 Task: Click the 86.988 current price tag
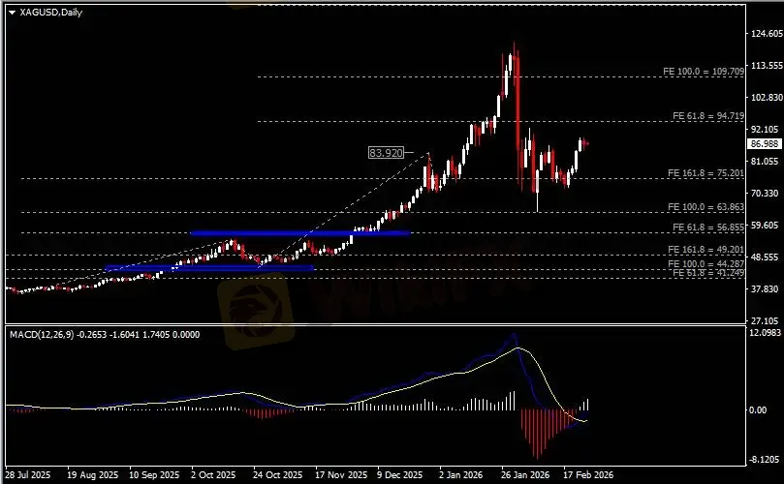(765, 144)
